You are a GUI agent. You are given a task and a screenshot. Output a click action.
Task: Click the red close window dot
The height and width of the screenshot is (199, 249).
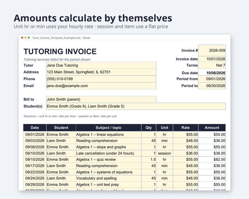[x=22, y=38]
